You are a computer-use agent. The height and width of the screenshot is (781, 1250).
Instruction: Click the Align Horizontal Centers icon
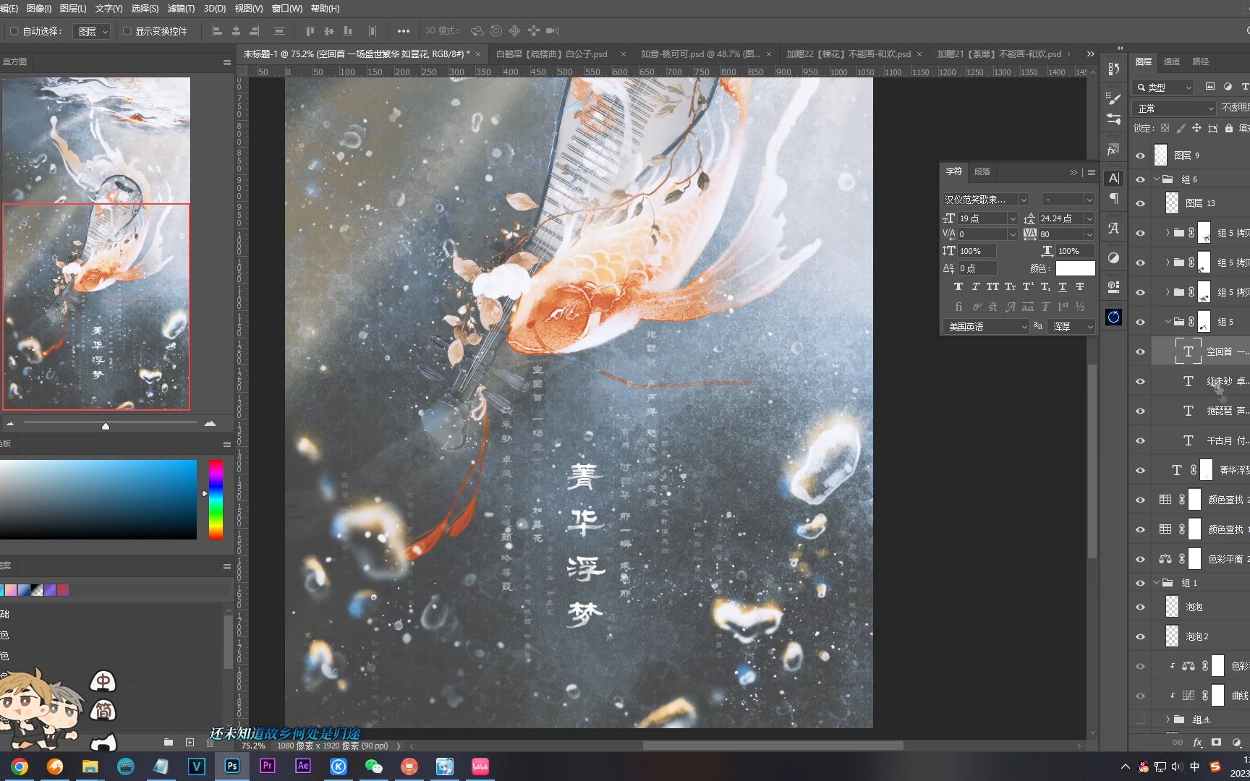point(236,31)
